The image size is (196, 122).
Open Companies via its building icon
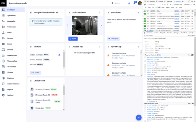tap(3, 27)
